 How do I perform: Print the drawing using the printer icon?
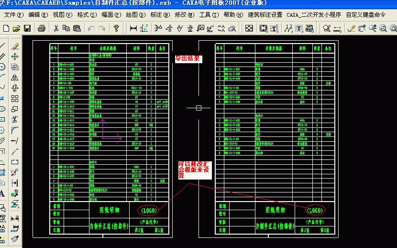tap(42, 28)
